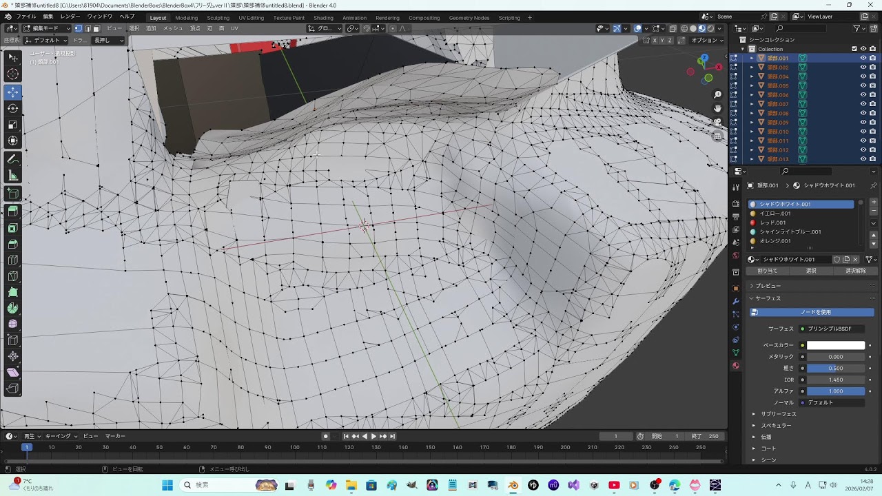Open the レンダー menu
Viewport: 882px width, 496px height.
[x=70, y=17]
